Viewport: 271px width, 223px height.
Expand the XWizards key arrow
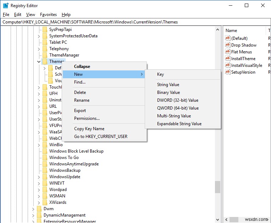click(39, 203)
